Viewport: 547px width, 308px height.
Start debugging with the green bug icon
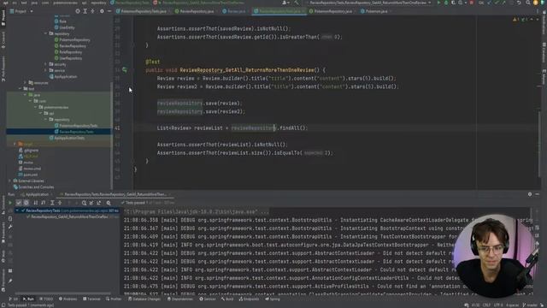(x=446, y=3)
